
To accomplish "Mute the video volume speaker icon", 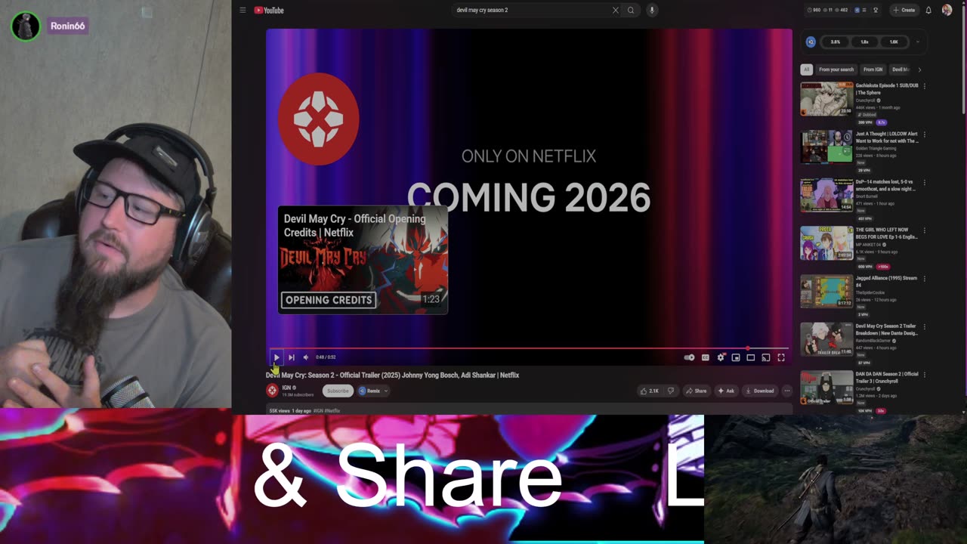I will (x=306, y=357).
